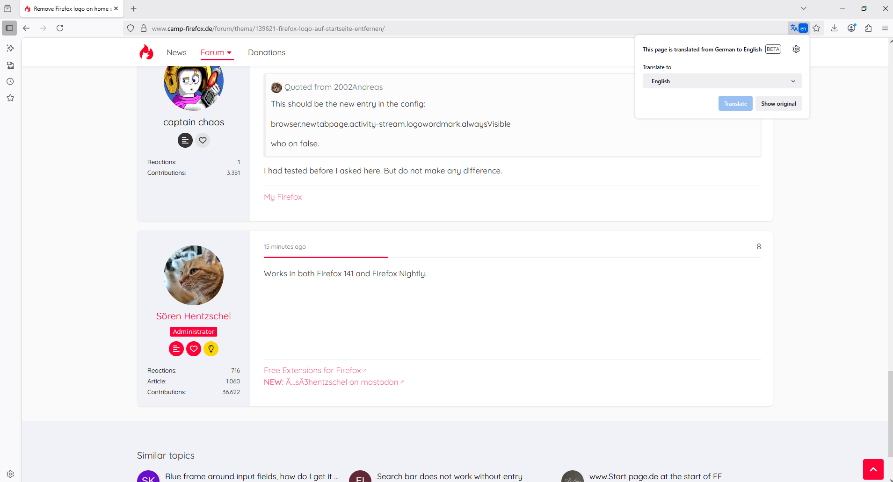Viewport: 893px width, 482px height.
Task: View Sören Hentzschel's red heart icon
Action: click(194, 349)
